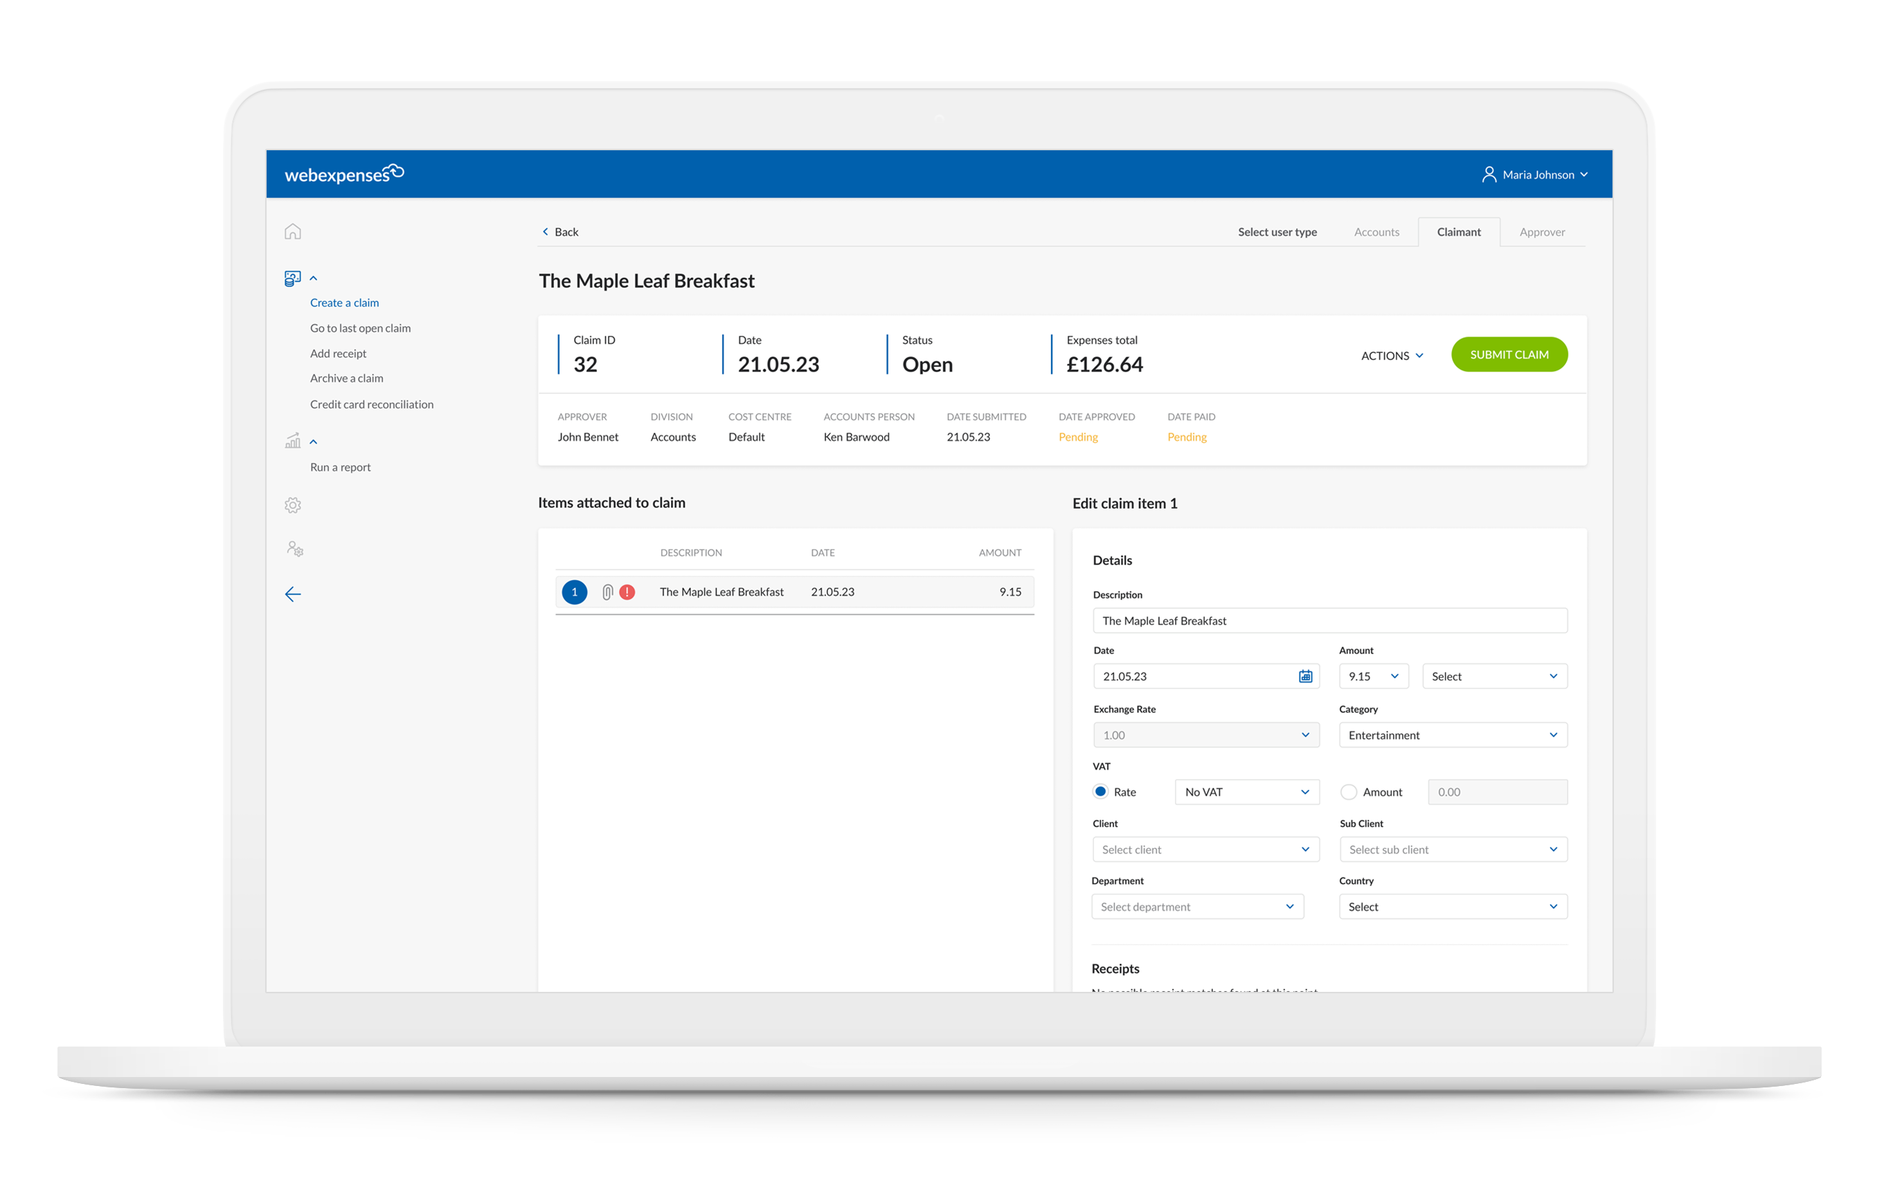
Task: Open the settings gear icon
Action: (291, 505)
